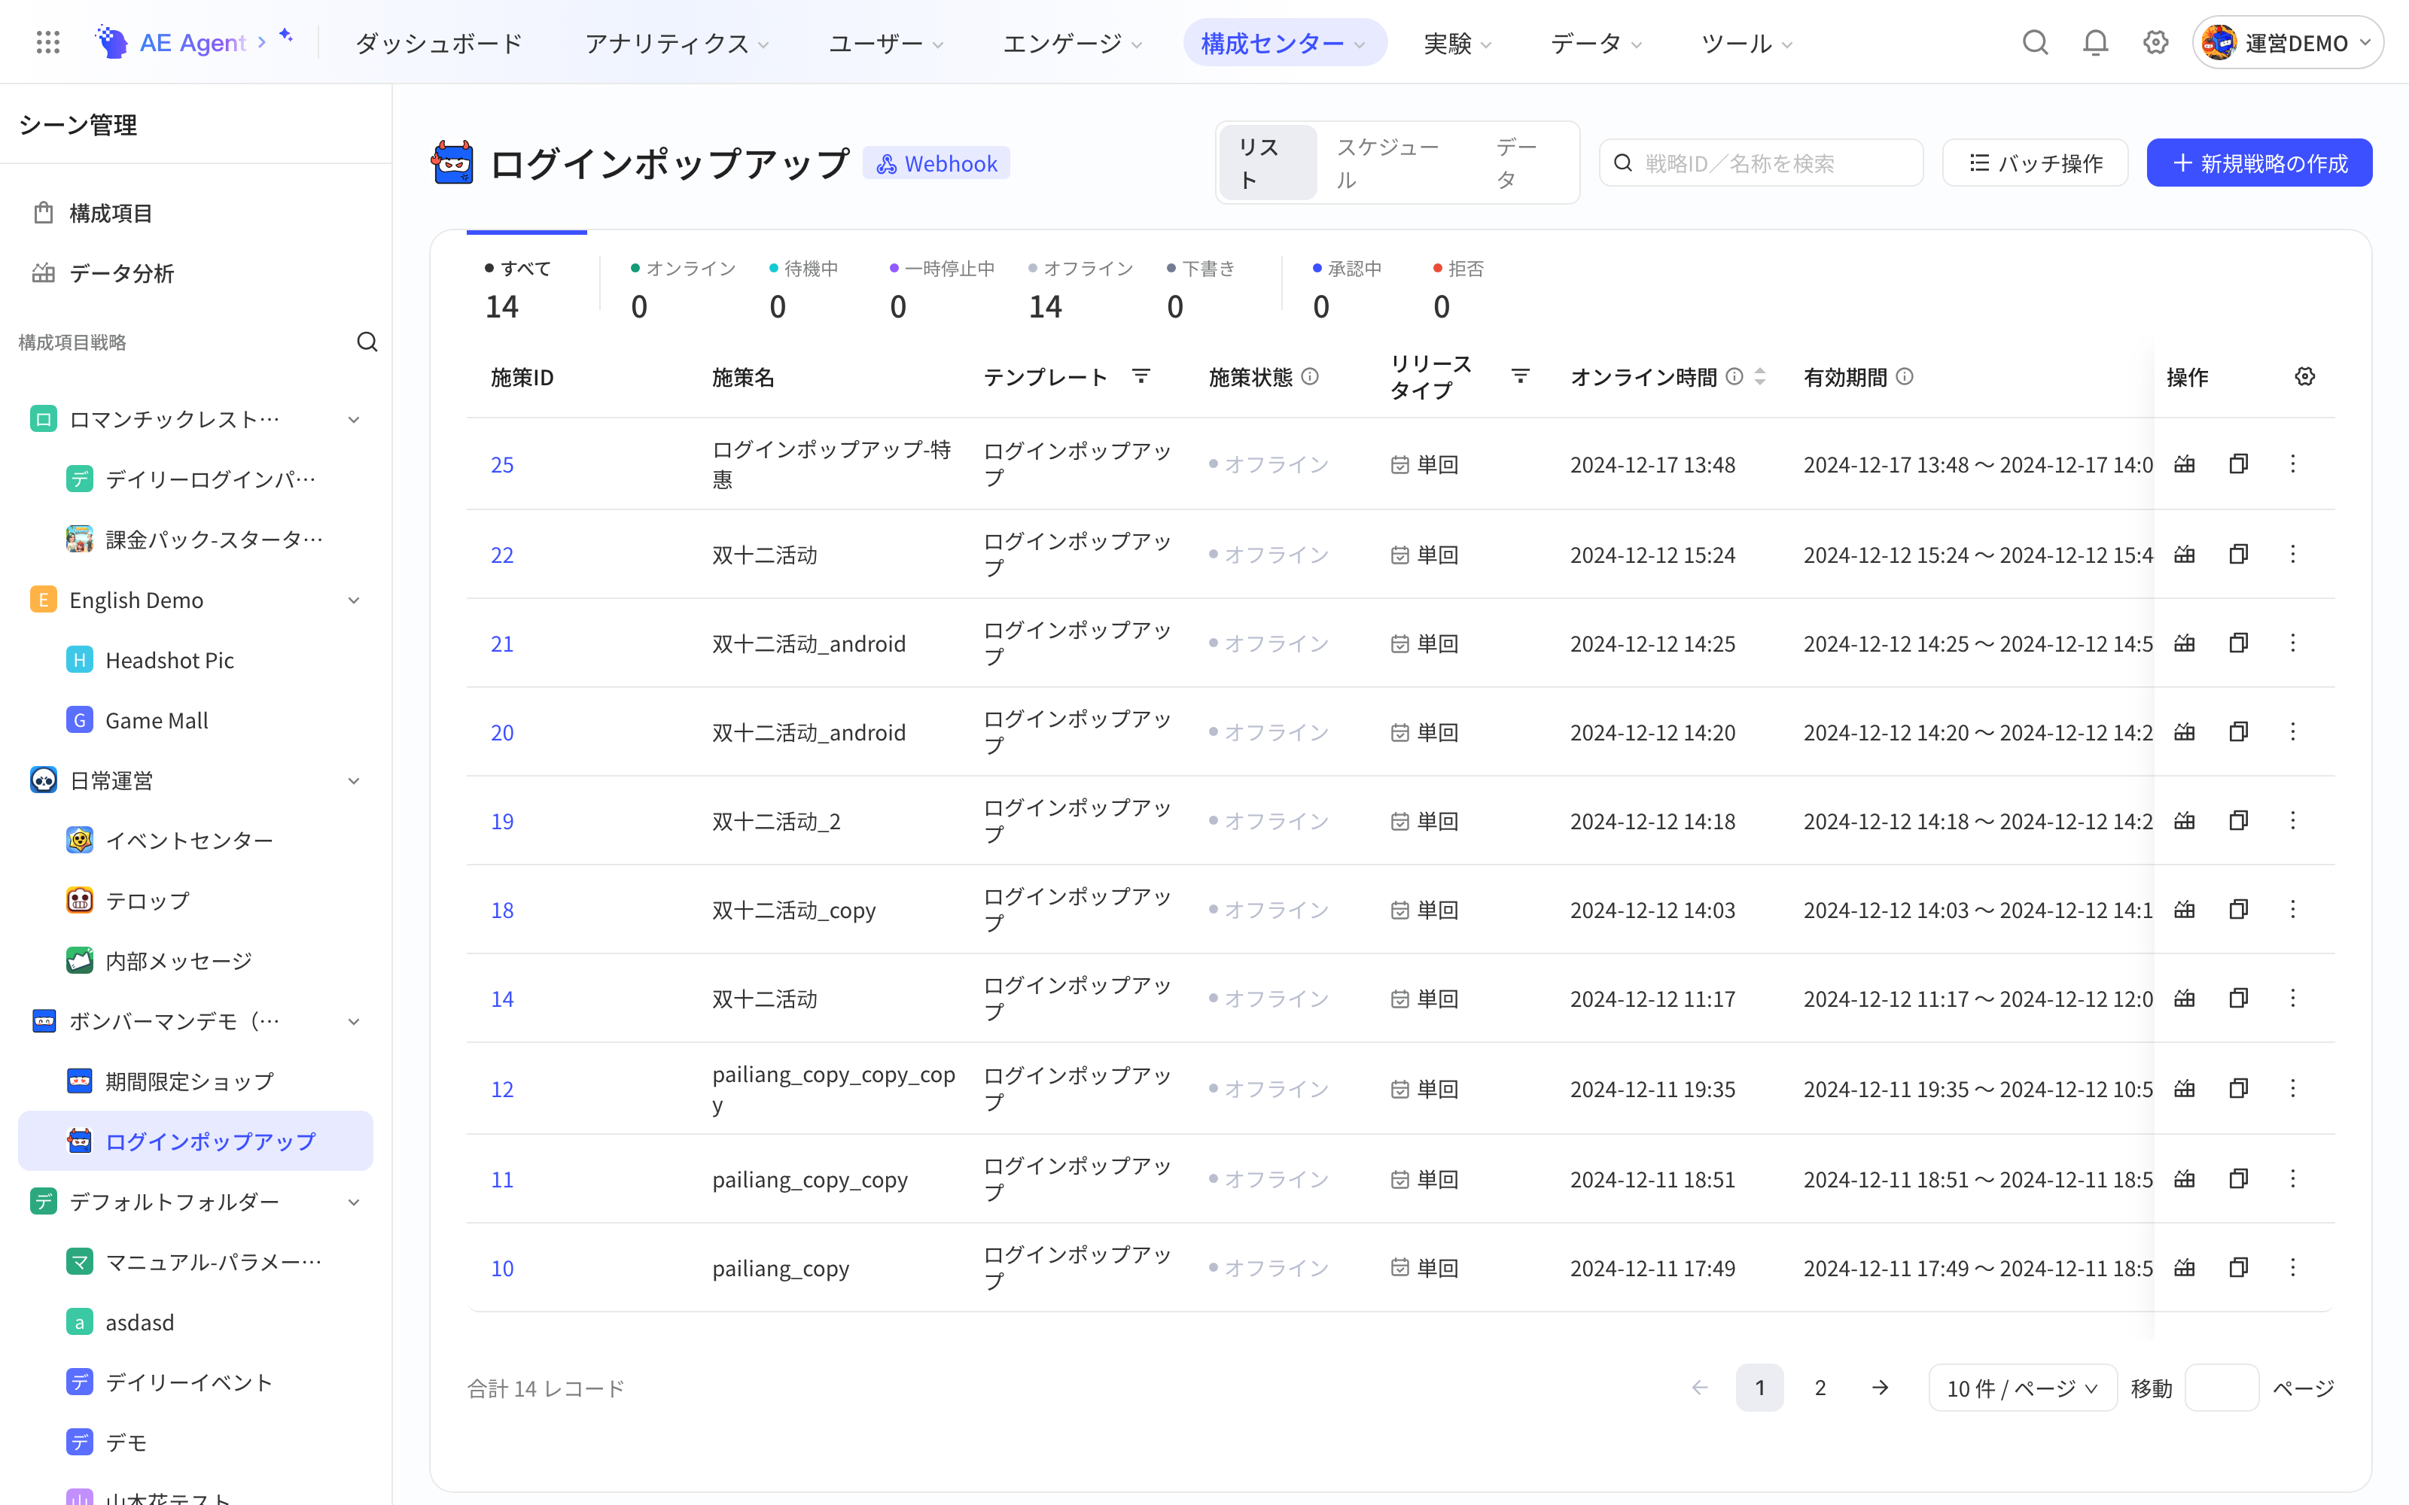The image size is (2409, 1505).
Task: Filter the テンプレート column
Action: 1141,376
